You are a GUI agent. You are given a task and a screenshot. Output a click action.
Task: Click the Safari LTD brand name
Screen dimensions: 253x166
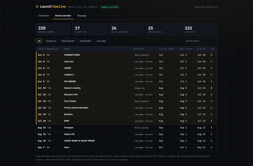click(x=69, y=134)
